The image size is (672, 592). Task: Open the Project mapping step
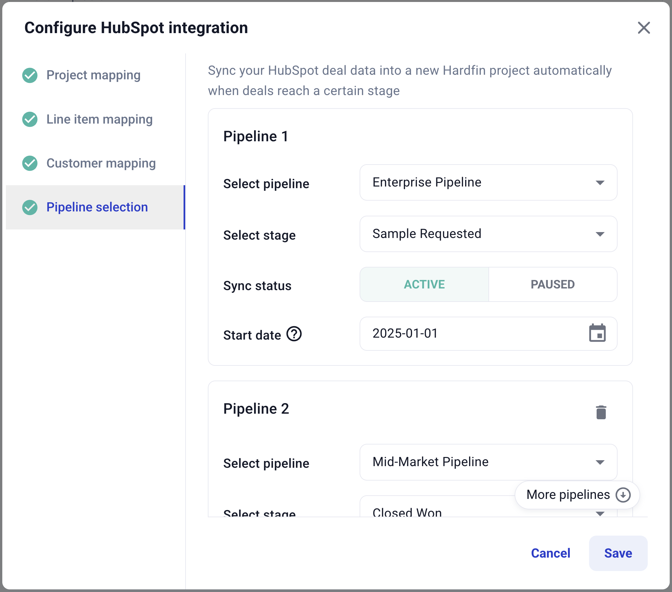tap(95, 75)
